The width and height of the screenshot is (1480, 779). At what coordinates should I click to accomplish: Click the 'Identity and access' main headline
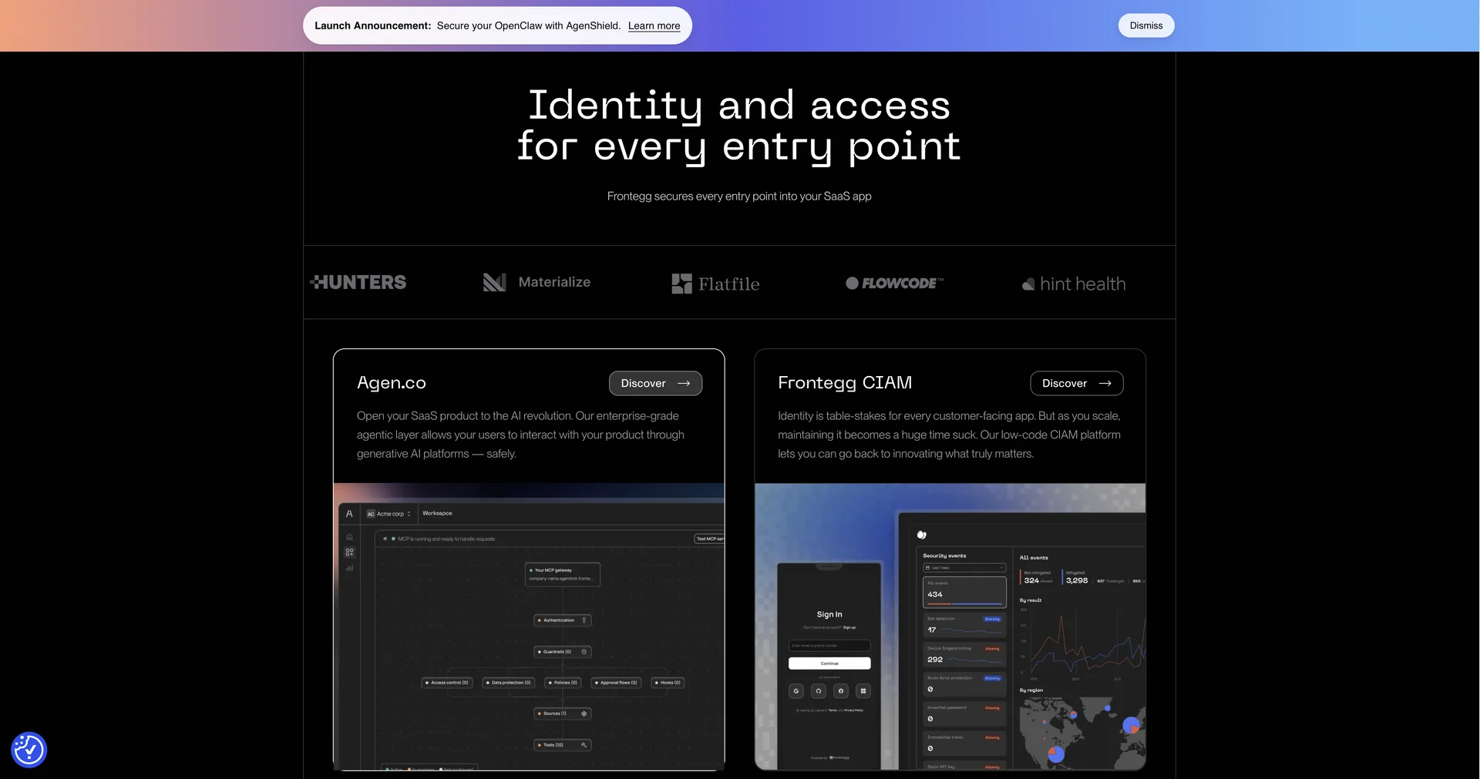coord(739,126)
